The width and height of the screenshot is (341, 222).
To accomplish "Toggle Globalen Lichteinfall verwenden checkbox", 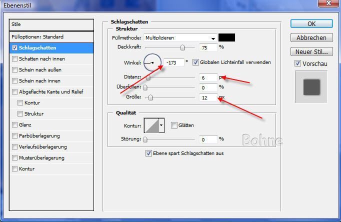I will [x=195, y=62].
